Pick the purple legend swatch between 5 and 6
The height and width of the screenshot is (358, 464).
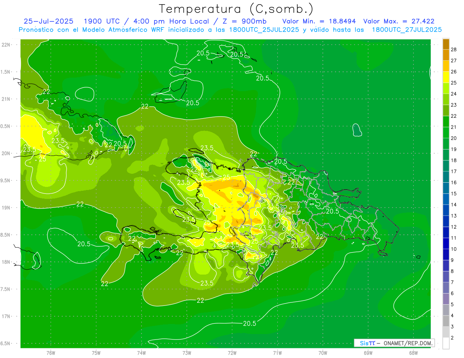[446, 299]
